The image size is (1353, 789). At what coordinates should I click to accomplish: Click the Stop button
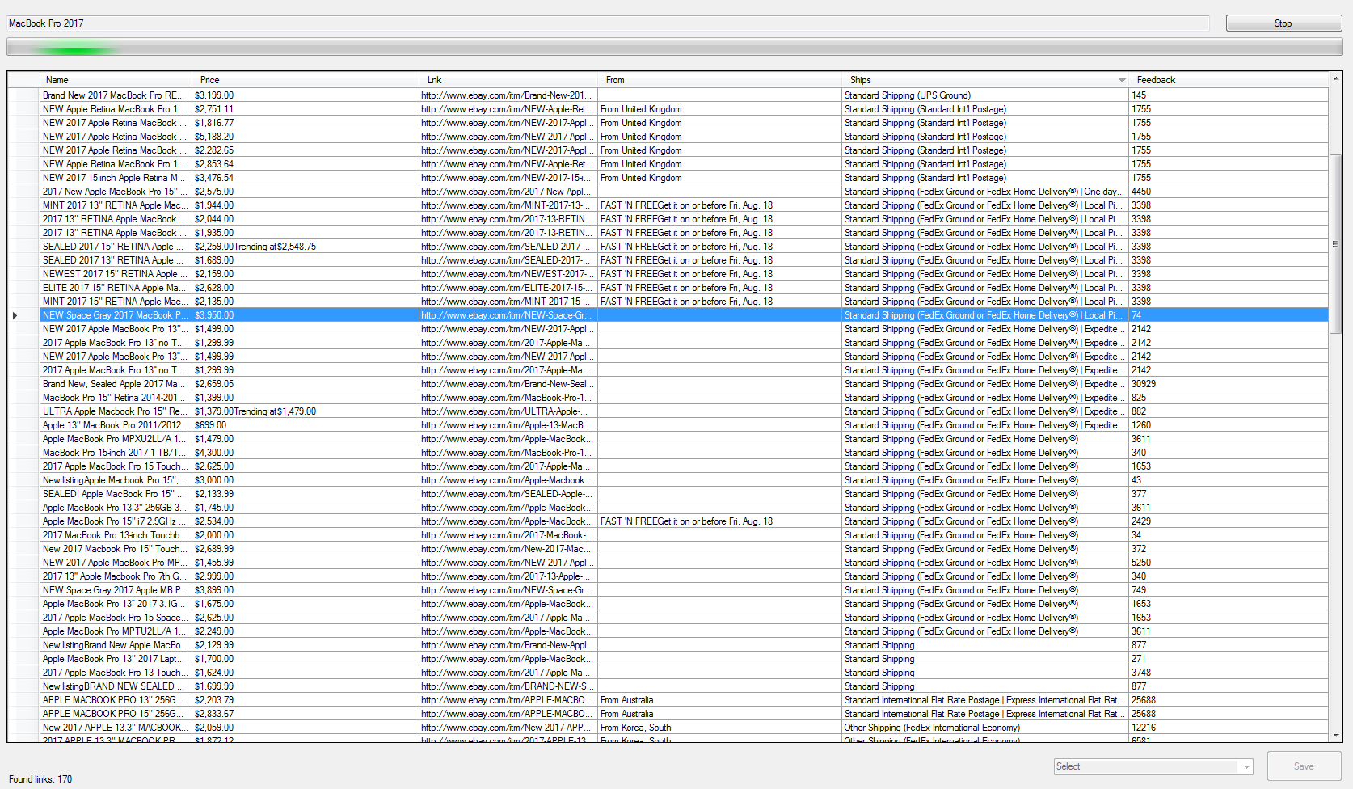pyautogui.click(x=1283, y=23)
